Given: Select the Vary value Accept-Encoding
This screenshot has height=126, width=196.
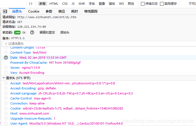Looking at the screenshot, I should (x=32, y=73).
